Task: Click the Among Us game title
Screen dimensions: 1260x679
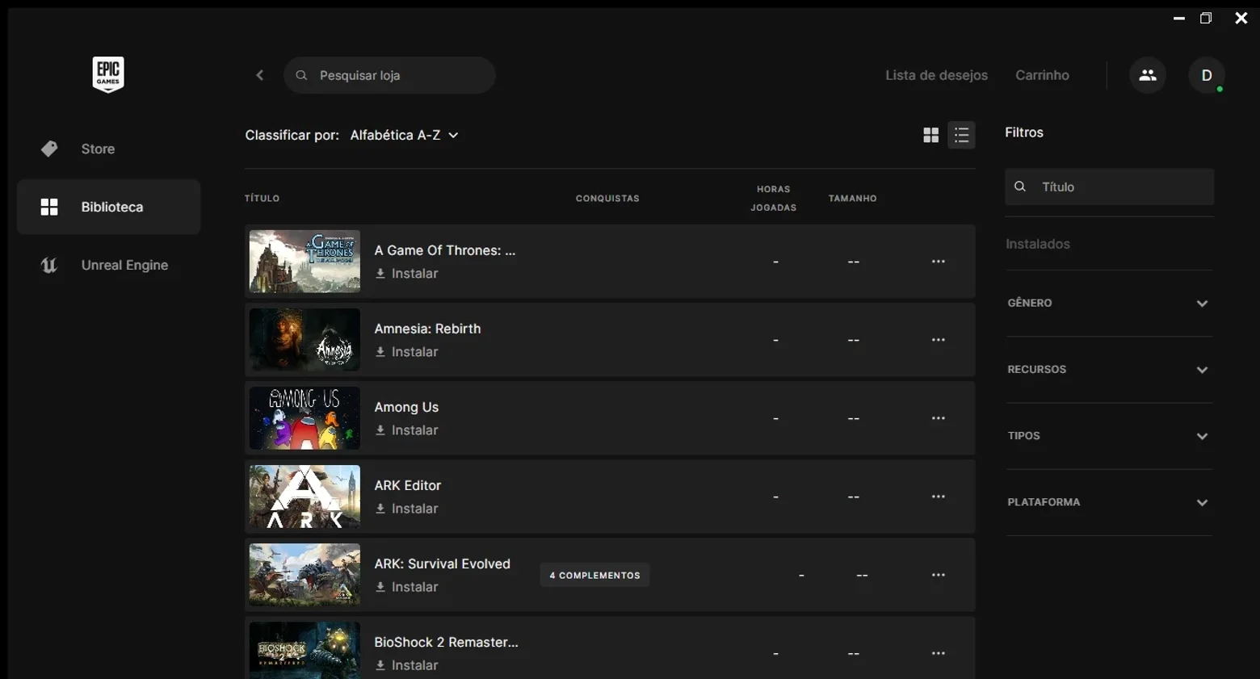Action: coord(406,407)
